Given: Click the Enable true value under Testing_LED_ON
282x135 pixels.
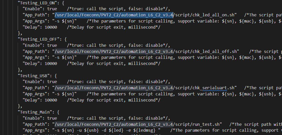Looking at the screenshot, I should (52, 9).
